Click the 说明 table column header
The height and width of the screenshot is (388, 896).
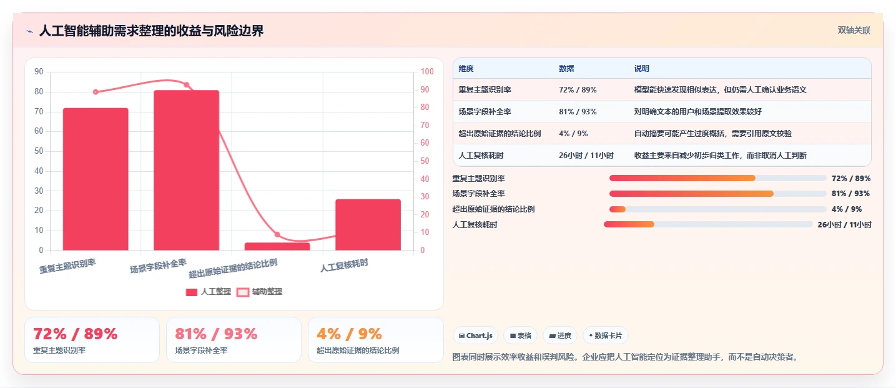[642, 69]
